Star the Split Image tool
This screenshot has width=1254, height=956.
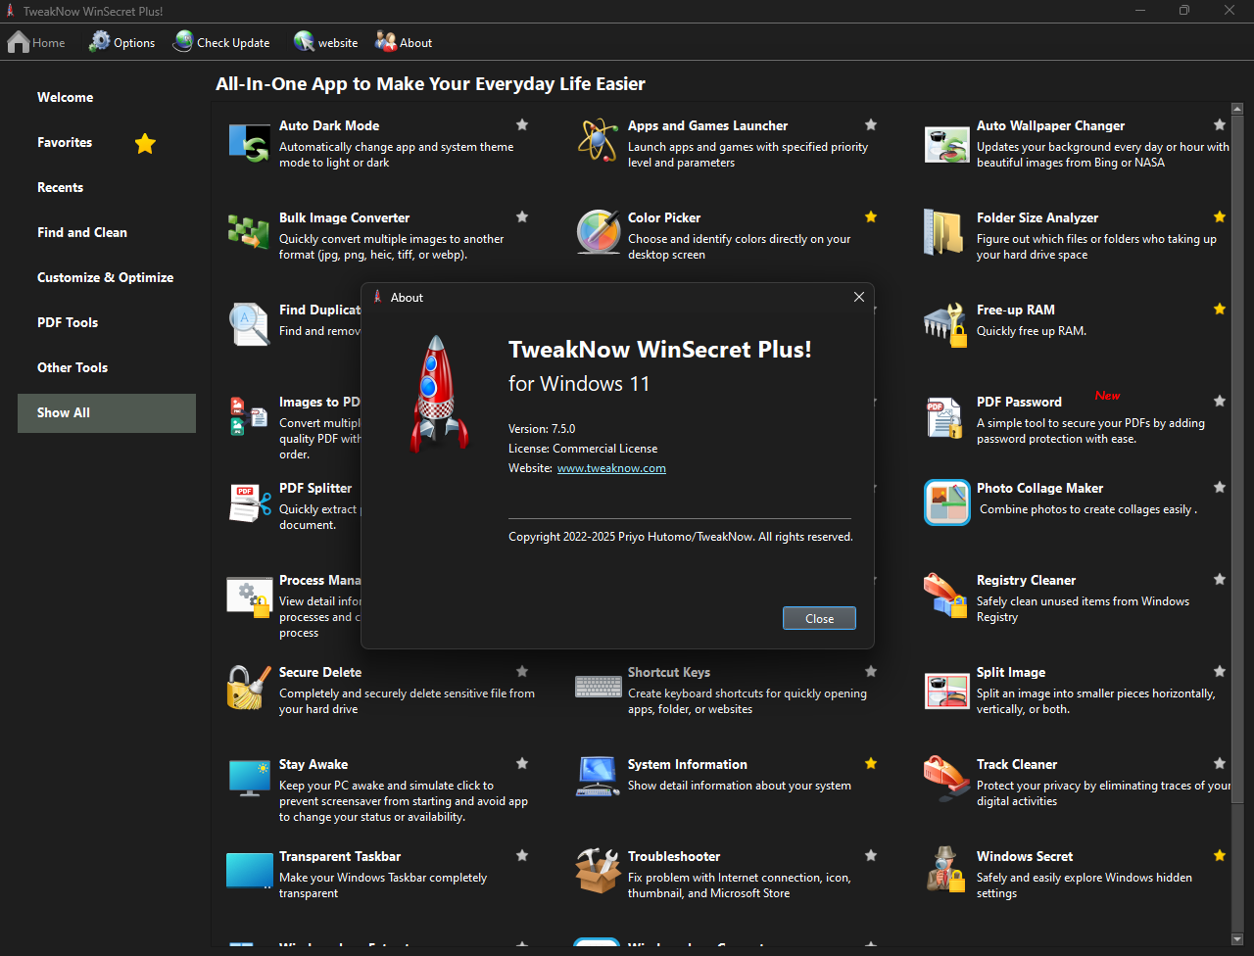click(1220, 671)
